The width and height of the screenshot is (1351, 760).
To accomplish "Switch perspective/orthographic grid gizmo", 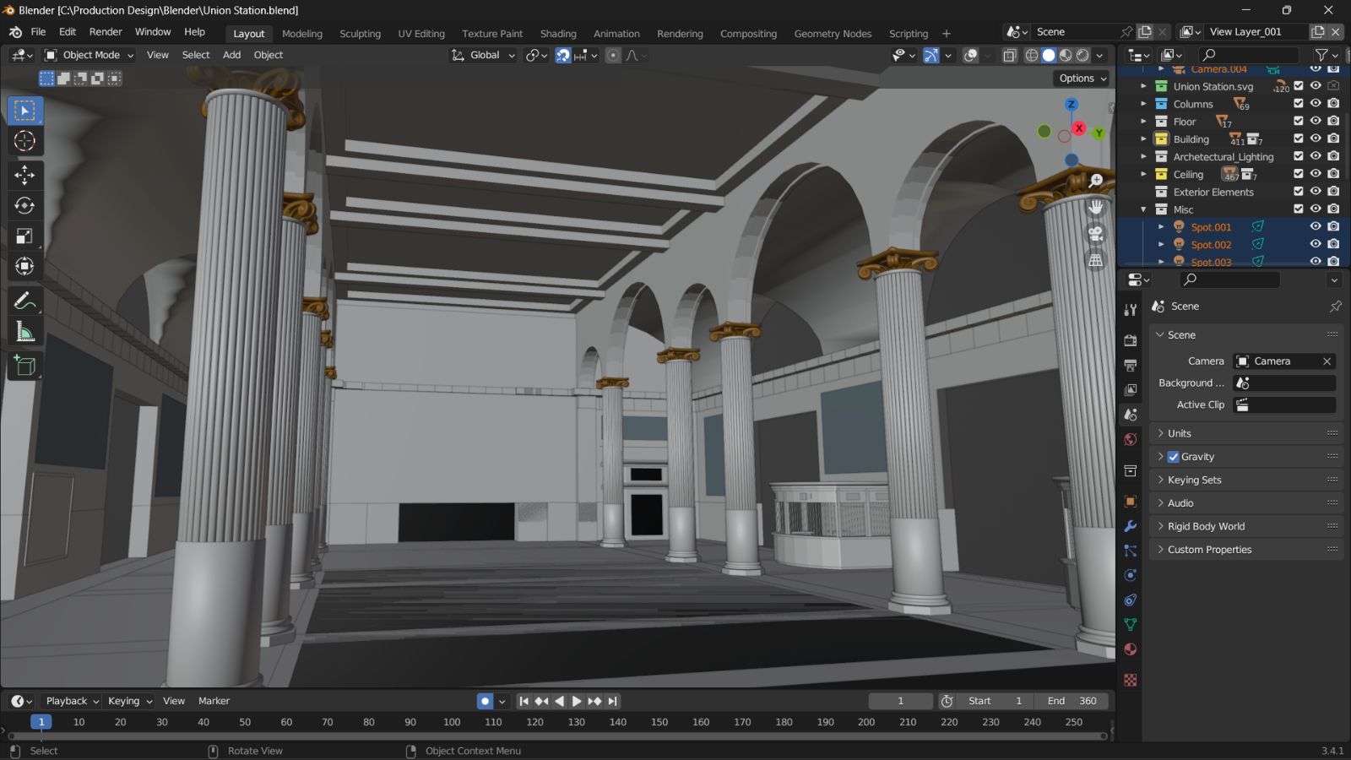I will coord(1095,260).
